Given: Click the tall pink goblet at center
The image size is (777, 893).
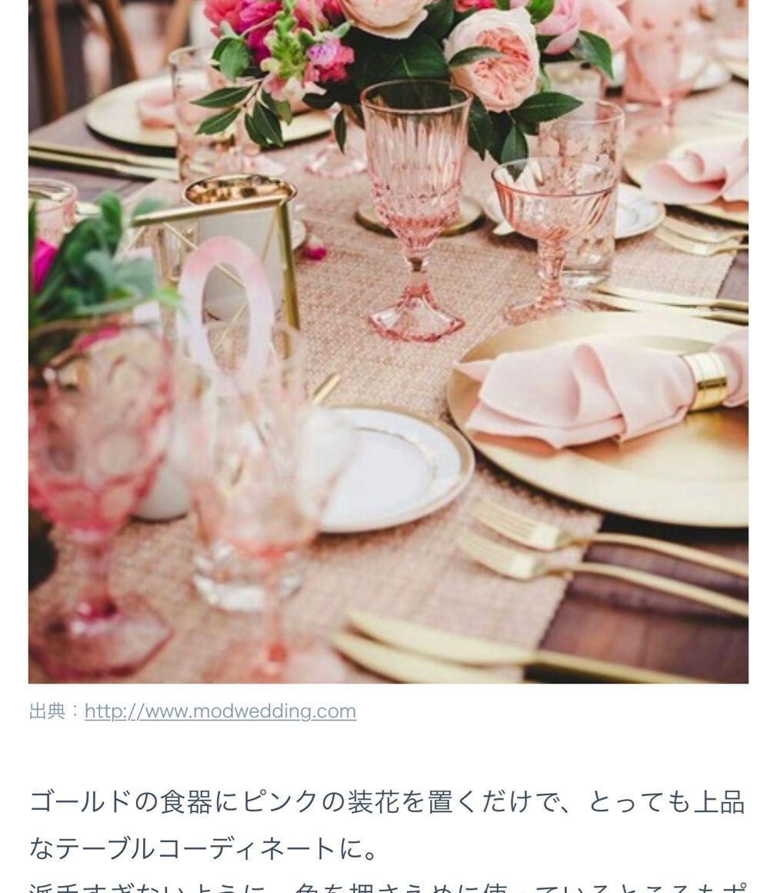Looking at the screenshot, I should click(416, 211).
